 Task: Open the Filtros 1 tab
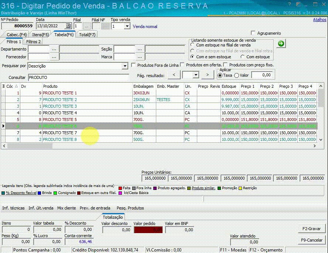coord(14,42)
